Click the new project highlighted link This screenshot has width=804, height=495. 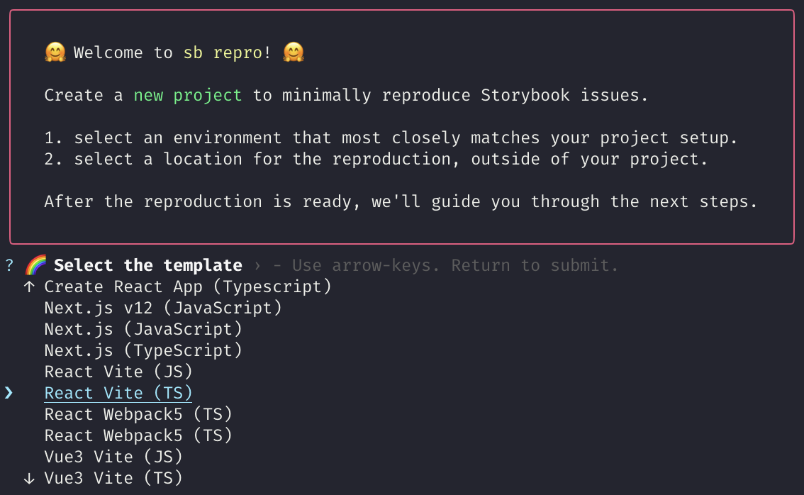tap(187, 95)
